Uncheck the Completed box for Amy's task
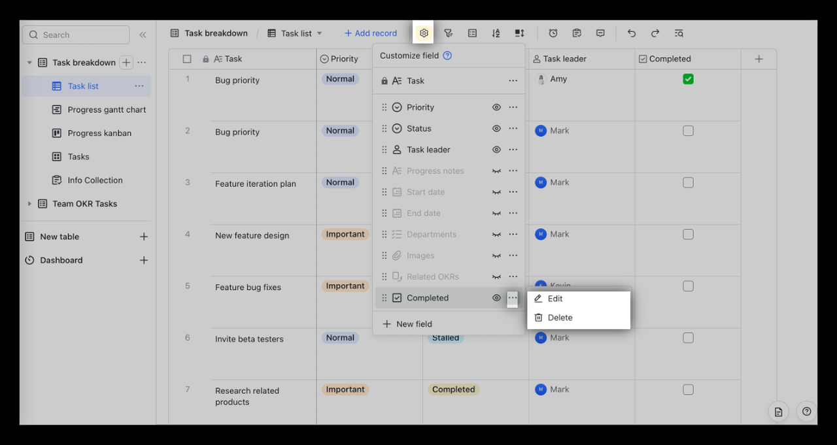 tap(688, 79)
